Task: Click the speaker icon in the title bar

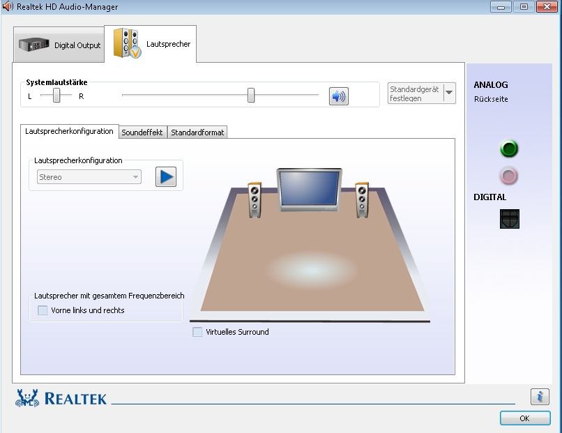Action: [8, 6]
